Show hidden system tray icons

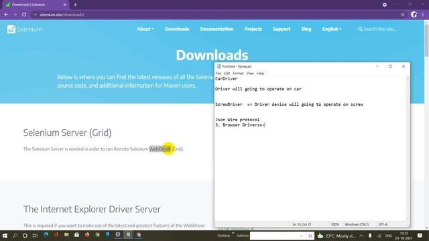point(361,236)
